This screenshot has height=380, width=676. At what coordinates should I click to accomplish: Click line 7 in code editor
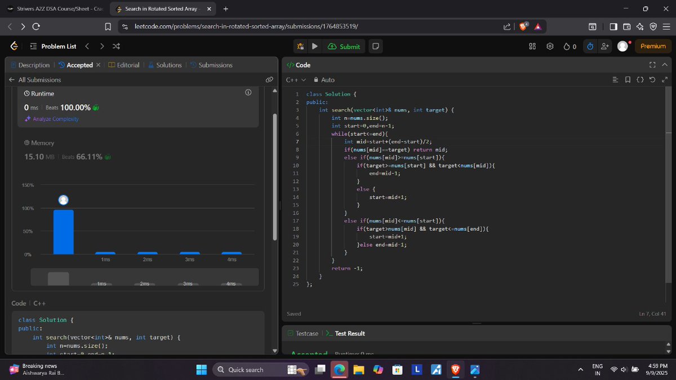click(x=388, y=142)
